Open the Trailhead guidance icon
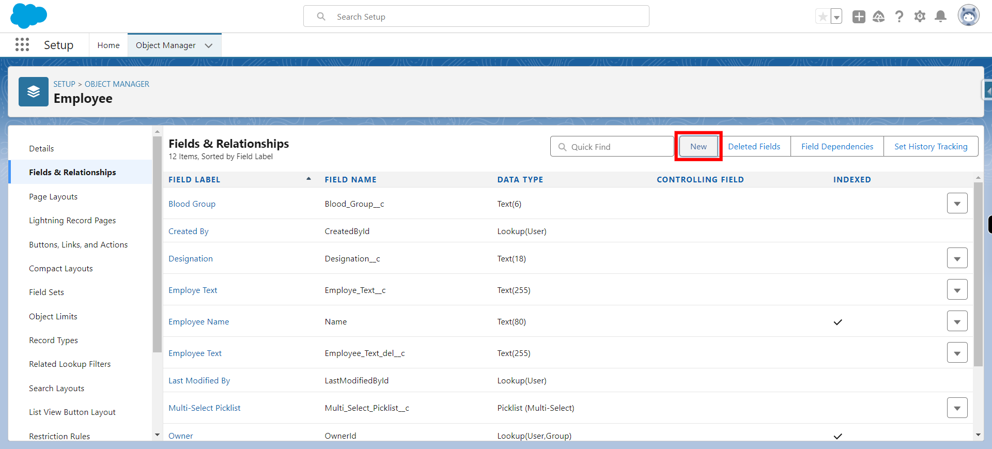992x449 pixels. (x=879, y=17)
